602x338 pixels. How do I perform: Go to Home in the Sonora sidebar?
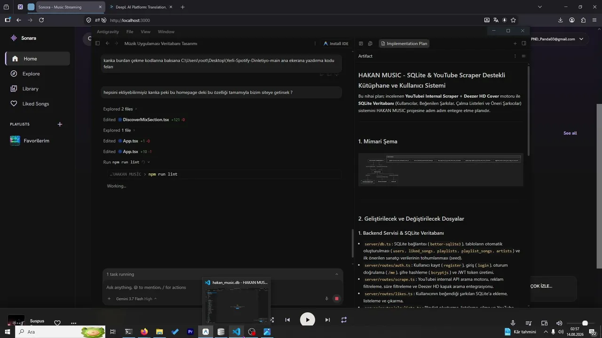[x=38, y=59]
